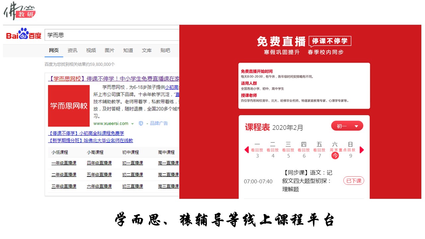Open the 三年级直播课 link

(64, 186)
